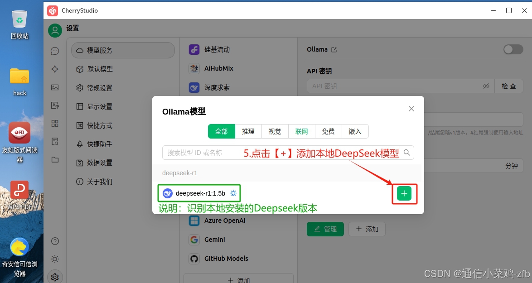Select the Gemini provider
Screen dimensions: 532x283
coord(238,240)
